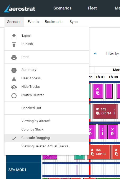Click the printer icon beside Print
The height and width of the screenshot is (179, 120).
point(14,57)
